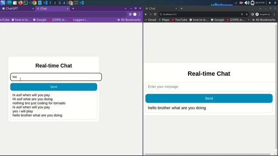This screenshot has width=278, height=156.
Task: Expand tab search chevron in right browser
Action: pyautogui.click(x=260, y=8)
